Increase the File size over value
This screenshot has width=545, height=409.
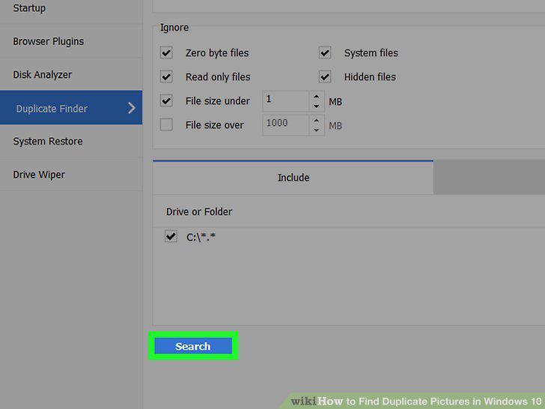[x=316, y=120]
